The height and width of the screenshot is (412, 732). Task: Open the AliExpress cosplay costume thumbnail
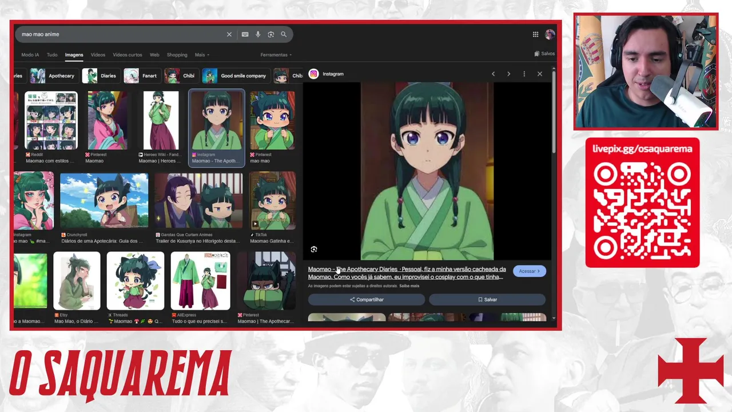tap(200, 281)
